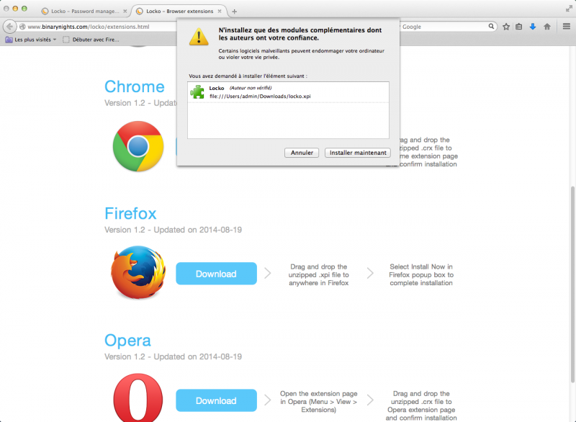Click the Firefox logo image
The width and height of the screenshot is (576, 422).
(x=138, y=272)
